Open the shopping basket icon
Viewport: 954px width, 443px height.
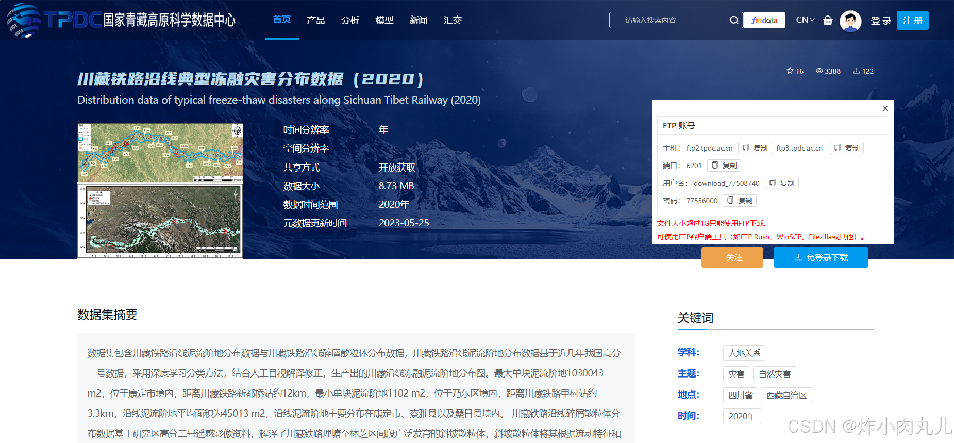click(828, 20)
